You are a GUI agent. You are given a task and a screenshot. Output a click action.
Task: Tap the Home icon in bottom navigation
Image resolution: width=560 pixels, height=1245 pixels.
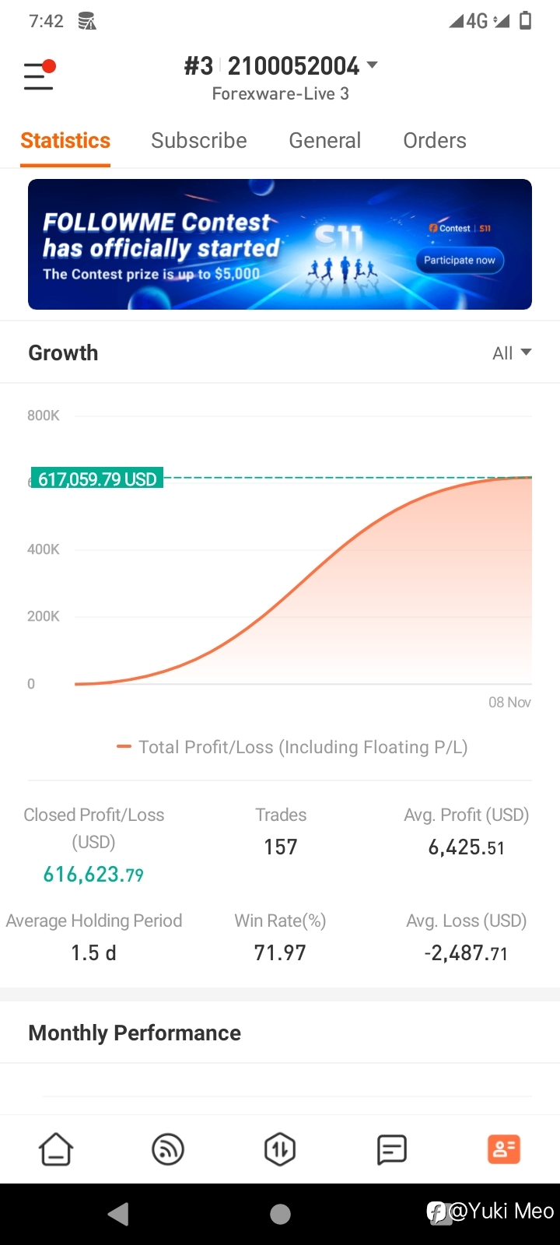(x=56, y=1149)
